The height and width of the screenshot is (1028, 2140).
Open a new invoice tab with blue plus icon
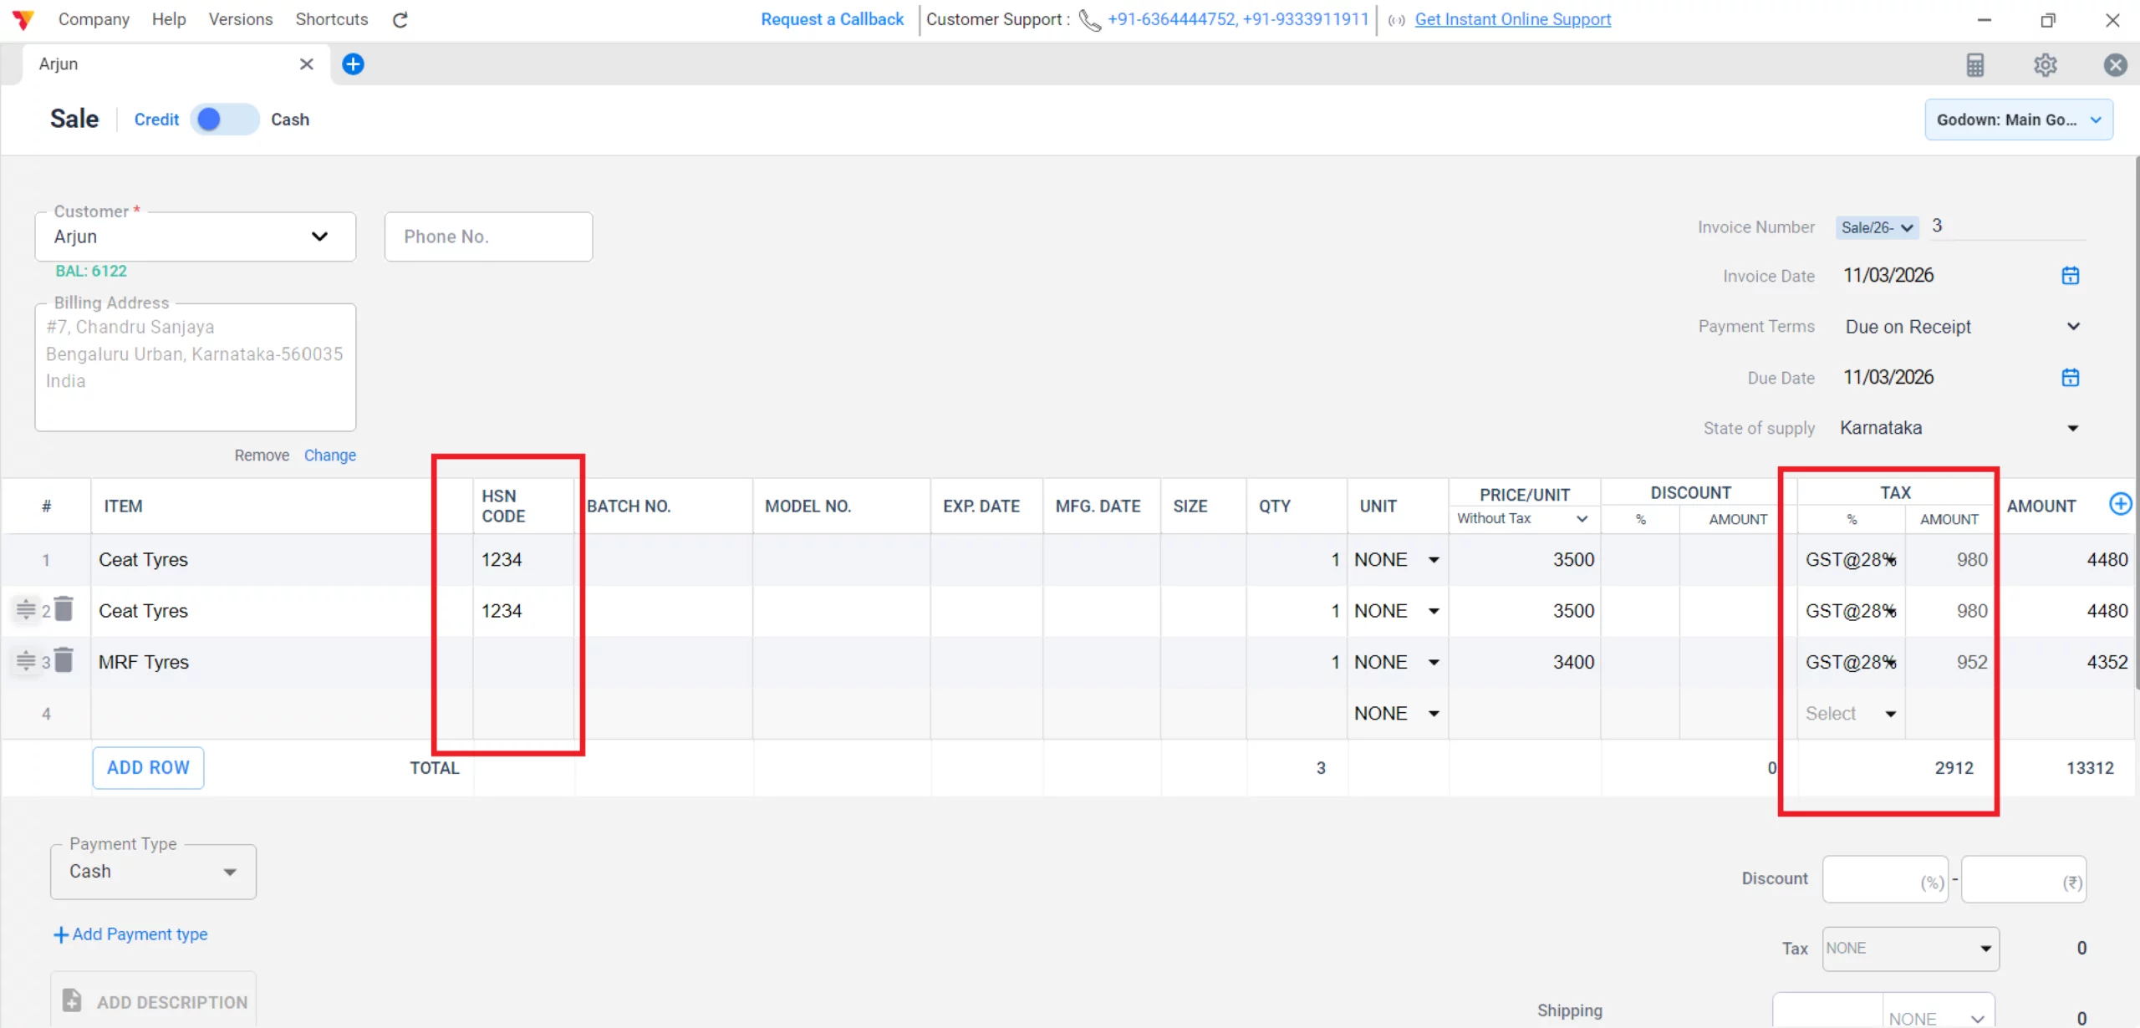click(353, 64)
